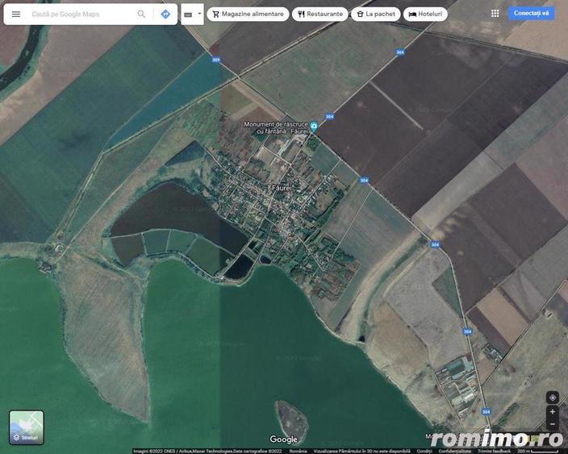Open the Confidențialitate footer link
This screenshot has height=454, width=568.
click(x=454, y=451)
